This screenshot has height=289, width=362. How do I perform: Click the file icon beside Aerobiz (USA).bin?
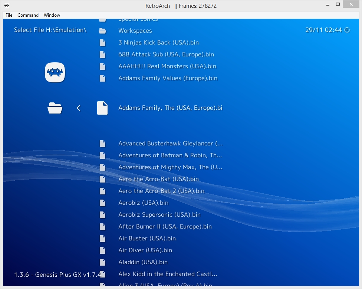click(102, 203)
